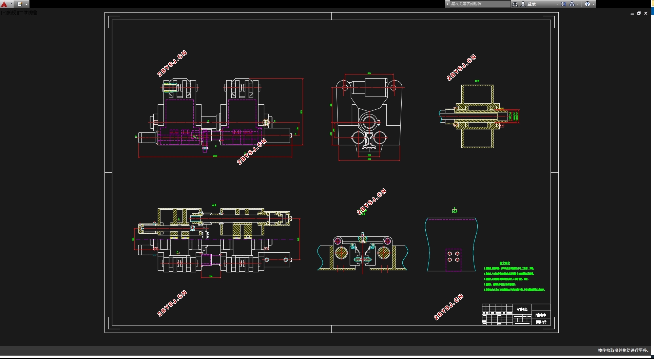
Task: Minimize the drawing document window
Action: click(632, 14)
